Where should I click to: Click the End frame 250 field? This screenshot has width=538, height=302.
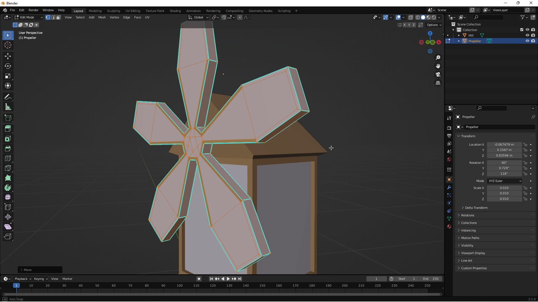[431, 279]
